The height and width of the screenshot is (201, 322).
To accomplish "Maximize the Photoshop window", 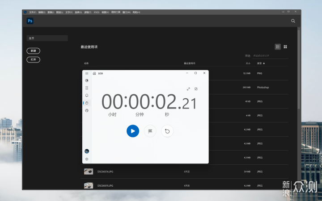I will (x=288, y=12).
